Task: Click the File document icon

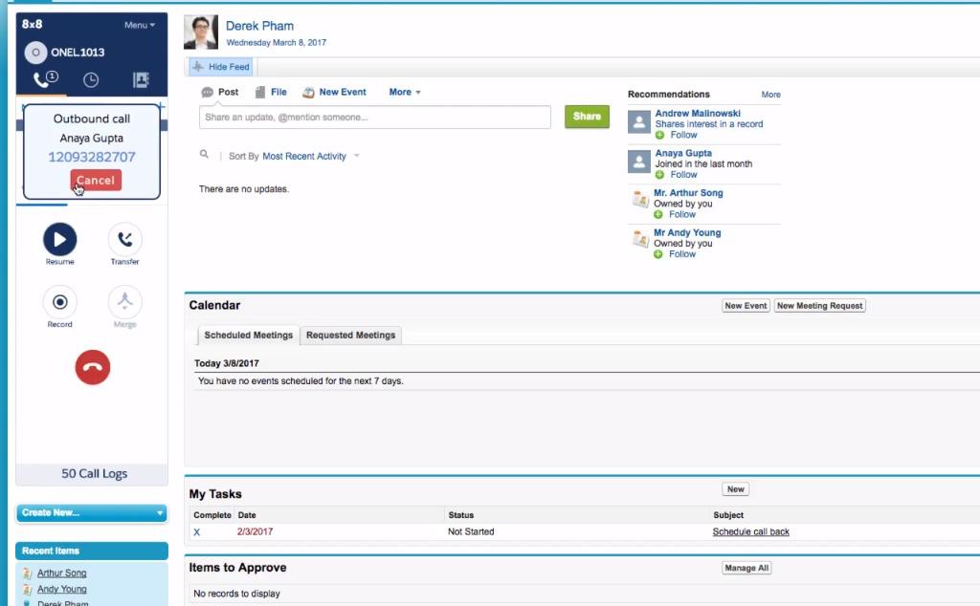Action: [x=260, y=93]
